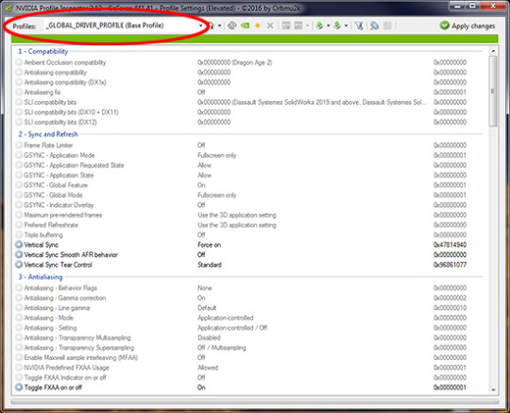Click the remove application from profile icon
This screenshot has width=510, height=413.
click(297, 26)
